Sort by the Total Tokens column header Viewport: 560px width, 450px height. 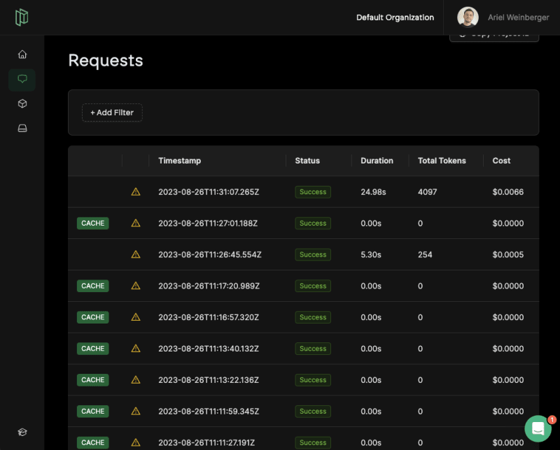pyautogui.click(x=442, y=161)
